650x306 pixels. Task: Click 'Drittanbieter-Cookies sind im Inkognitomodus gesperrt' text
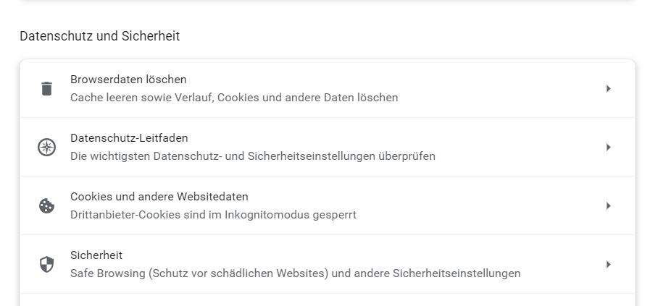213,215
